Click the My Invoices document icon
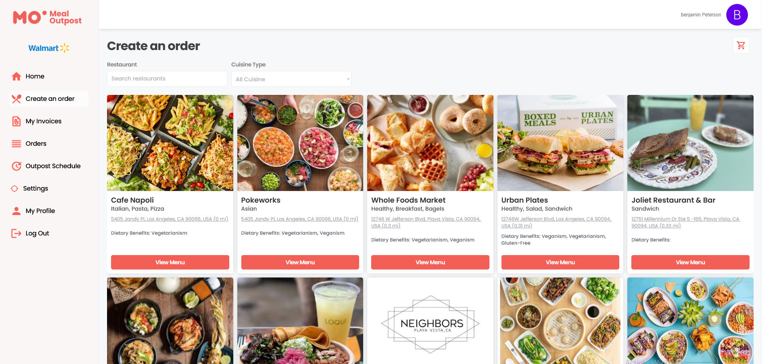The image size is (762, 364). click(16, 121)
